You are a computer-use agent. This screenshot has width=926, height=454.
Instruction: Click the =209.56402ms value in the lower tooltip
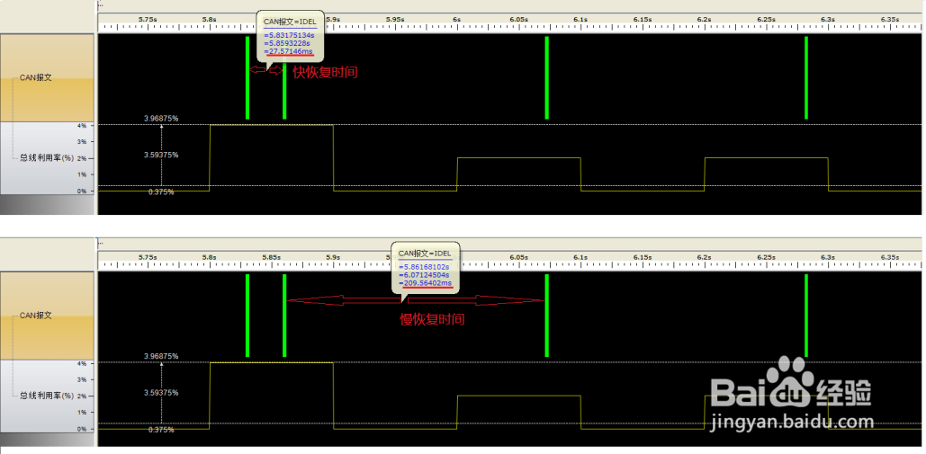pyautogui.click(x=425, y=283)
